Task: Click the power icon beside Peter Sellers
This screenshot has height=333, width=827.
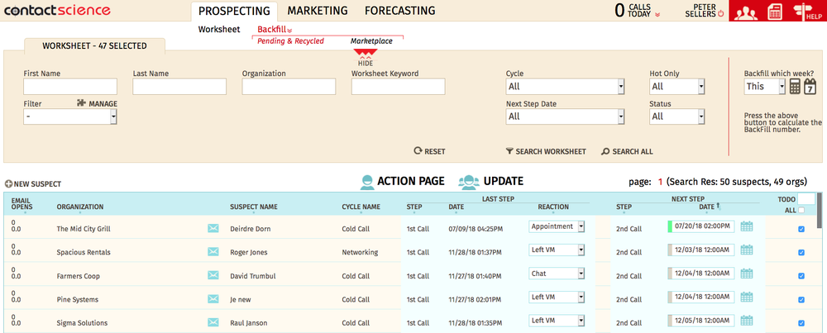Action: pos(721,15)
